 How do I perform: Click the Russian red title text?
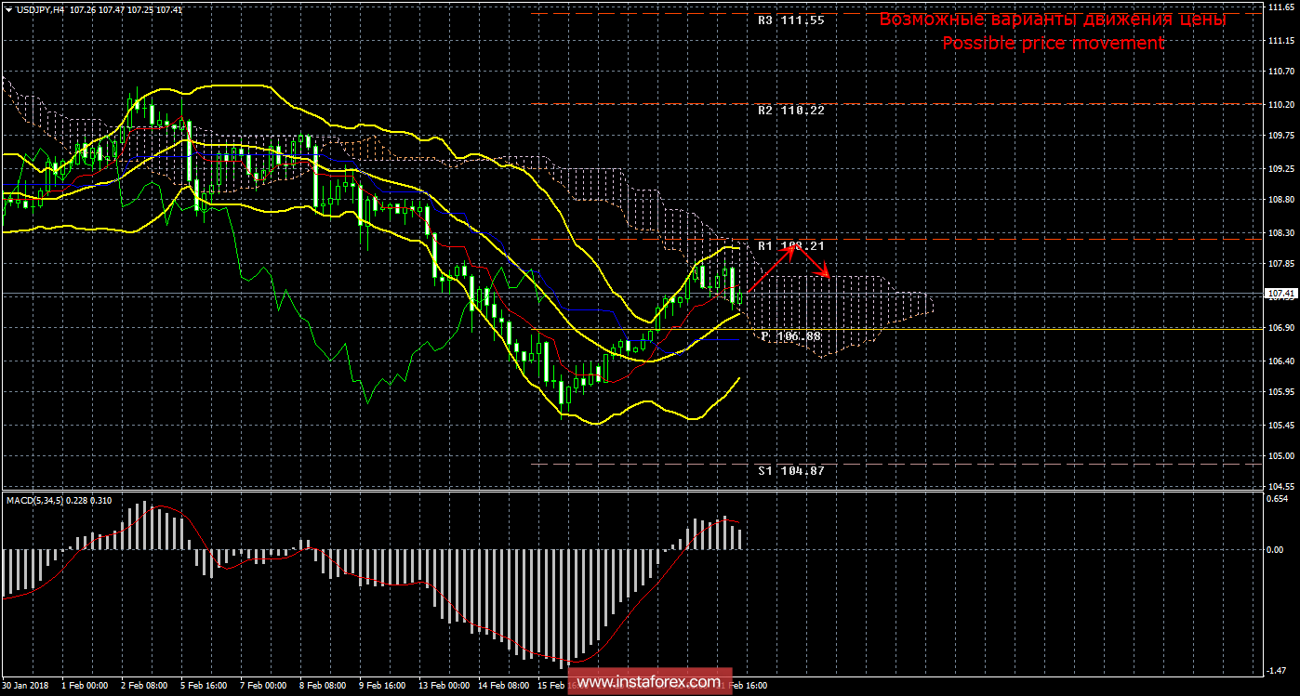coord(1053,20)
